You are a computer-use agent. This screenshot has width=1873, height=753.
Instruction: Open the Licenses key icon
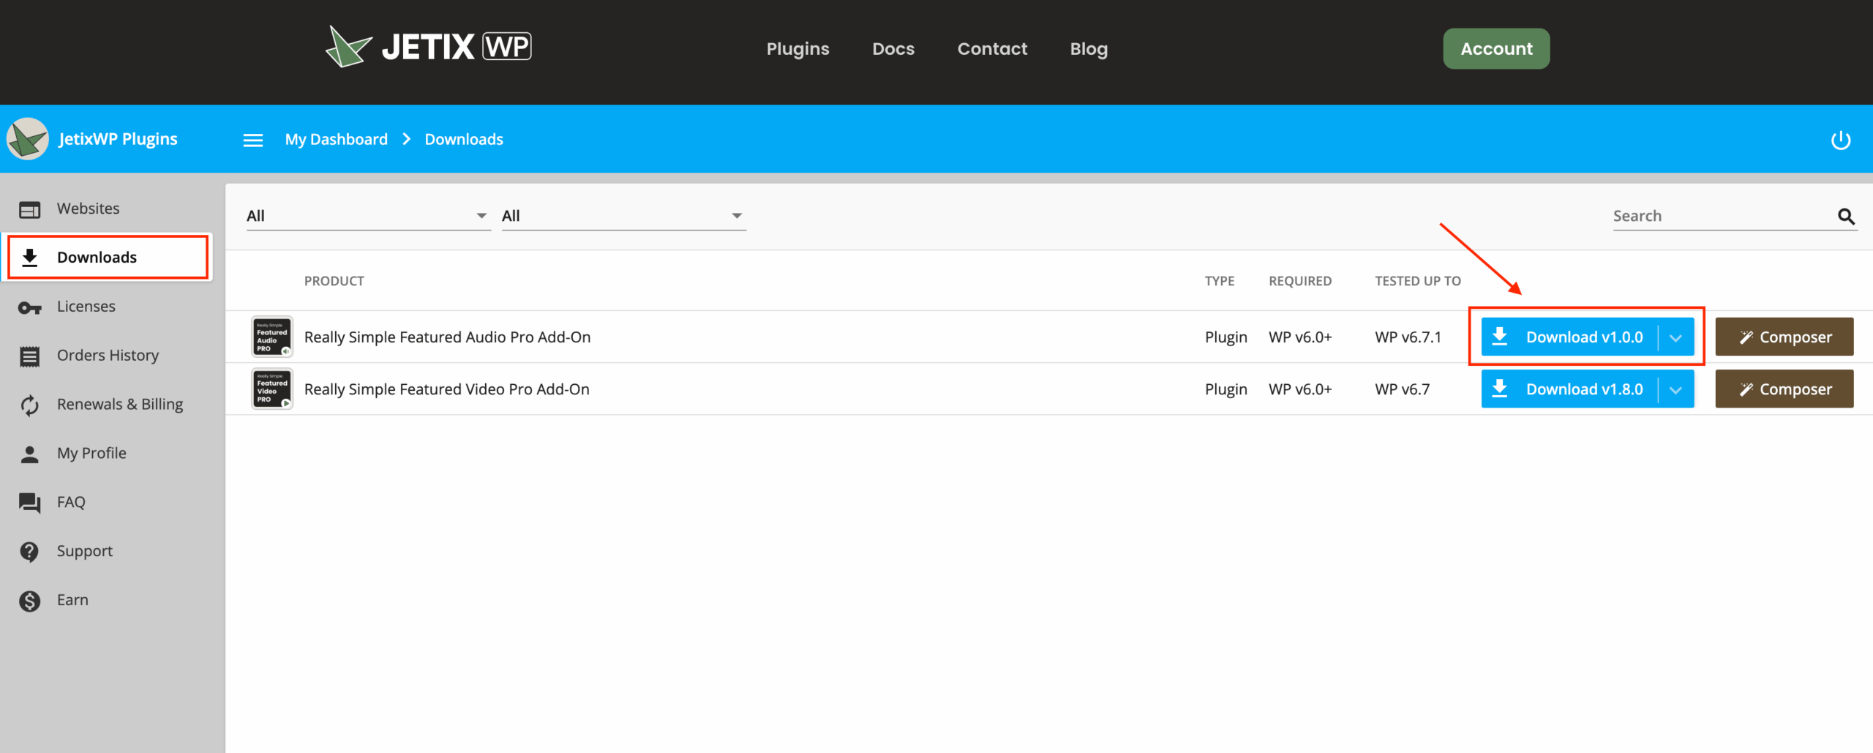point(30,307)
